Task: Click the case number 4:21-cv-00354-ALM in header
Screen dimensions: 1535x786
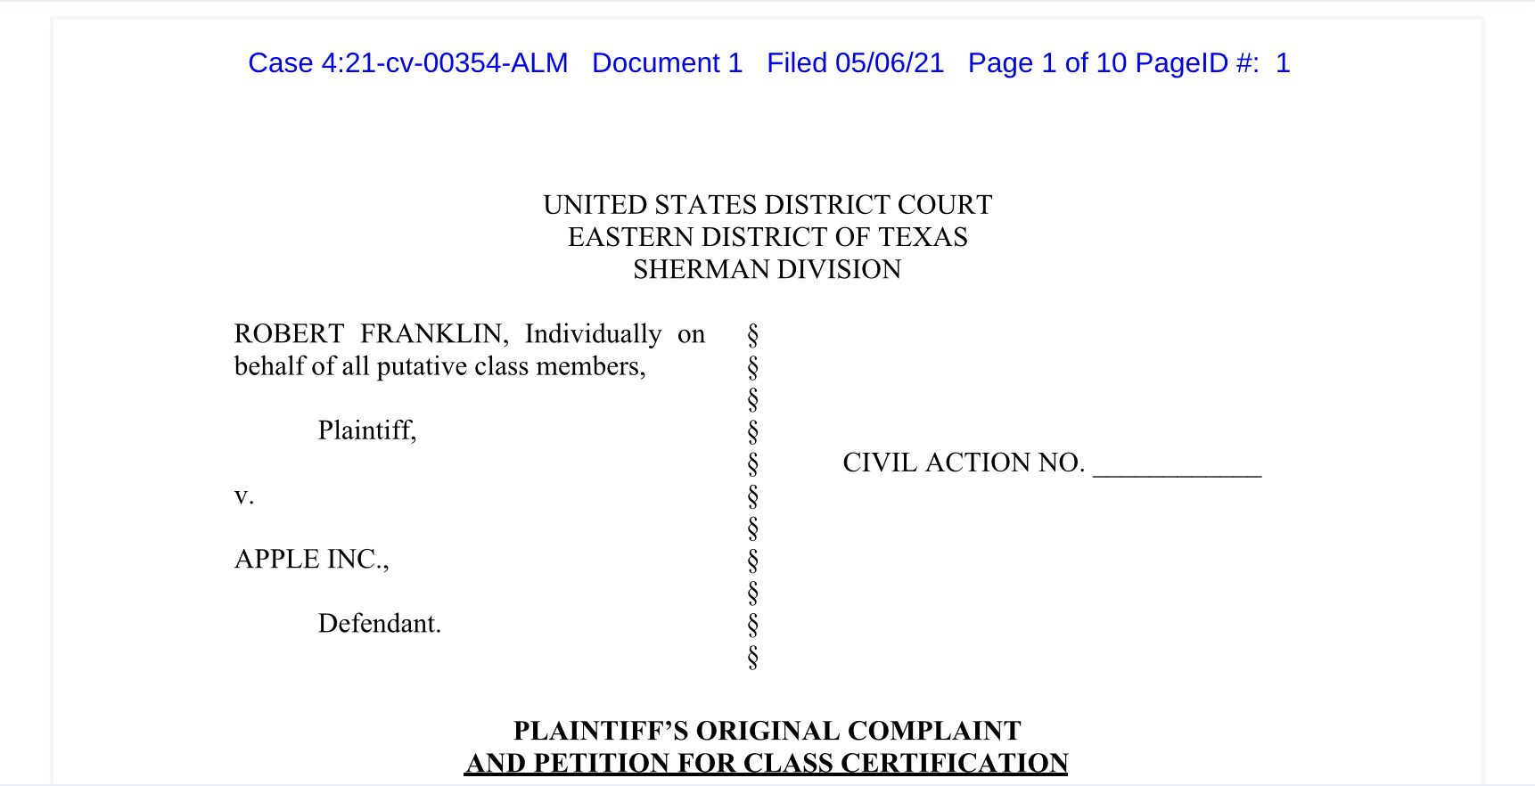Action: click(444, 63)
